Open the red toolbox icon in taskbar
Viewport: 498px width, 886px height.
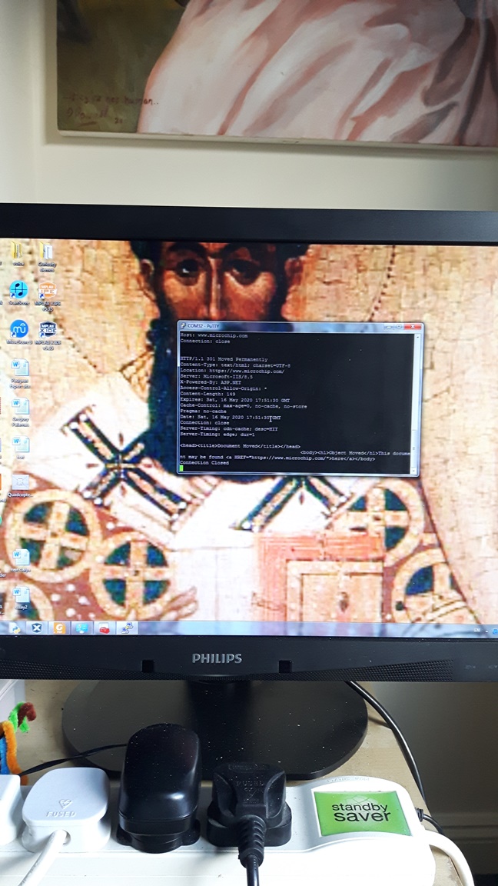[x=104, y=628]
